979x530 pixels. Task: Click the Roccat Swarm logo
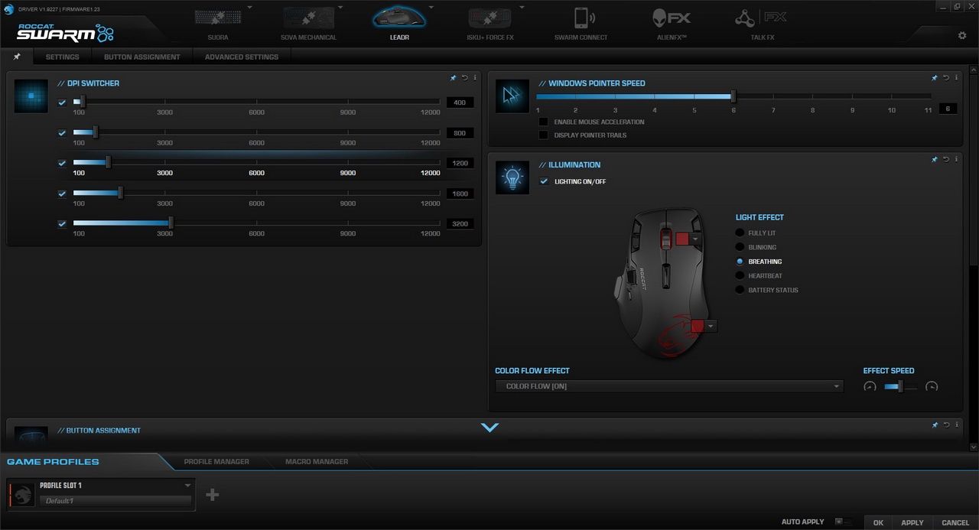pos(65,31)
